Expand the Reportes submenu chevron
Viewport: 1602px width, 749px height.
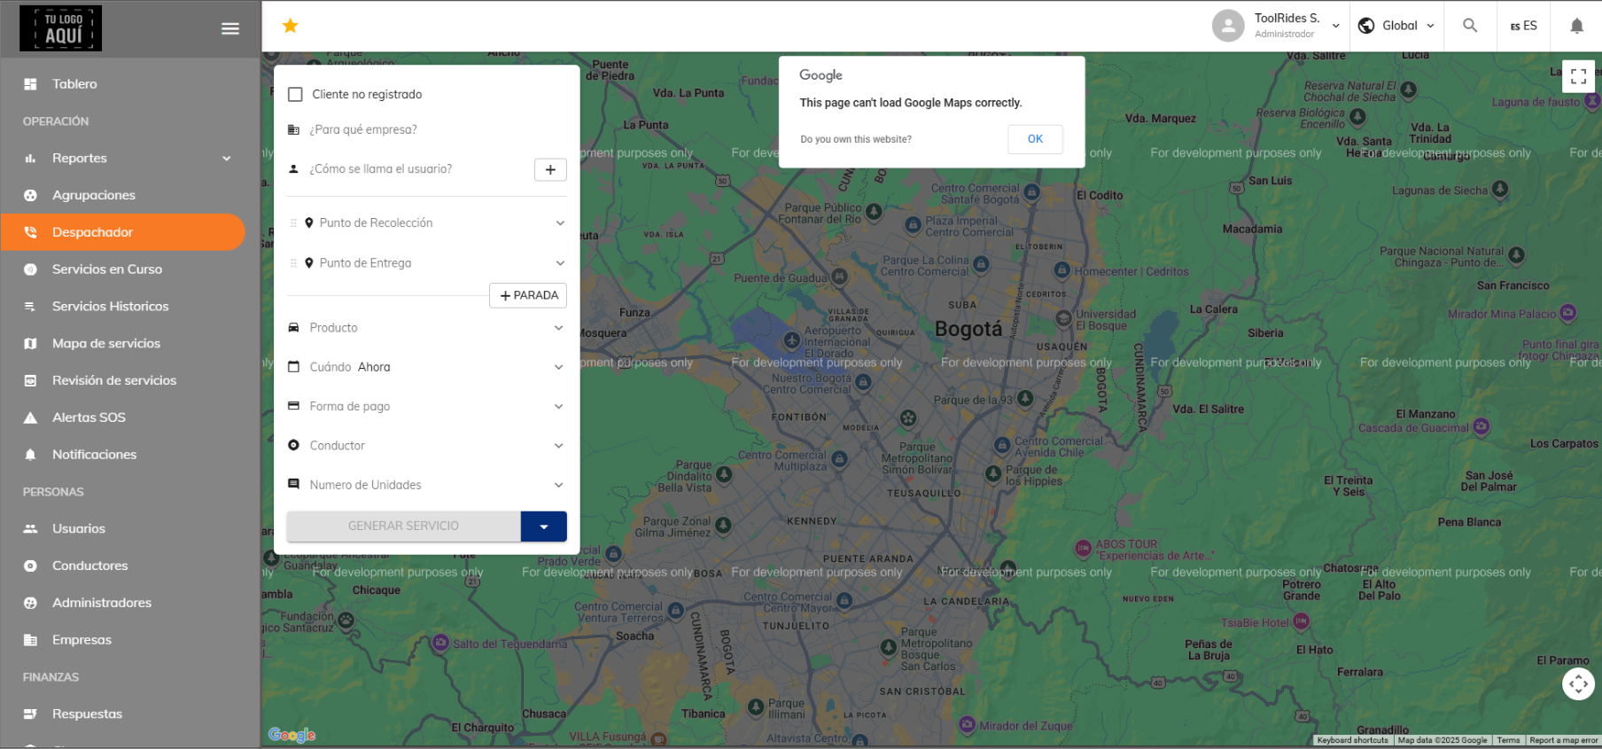(x=227, y=159)
